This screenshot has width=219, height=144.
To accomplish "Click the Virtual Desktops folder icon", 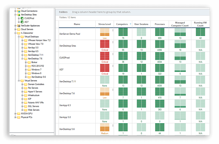I will (22, 37).
